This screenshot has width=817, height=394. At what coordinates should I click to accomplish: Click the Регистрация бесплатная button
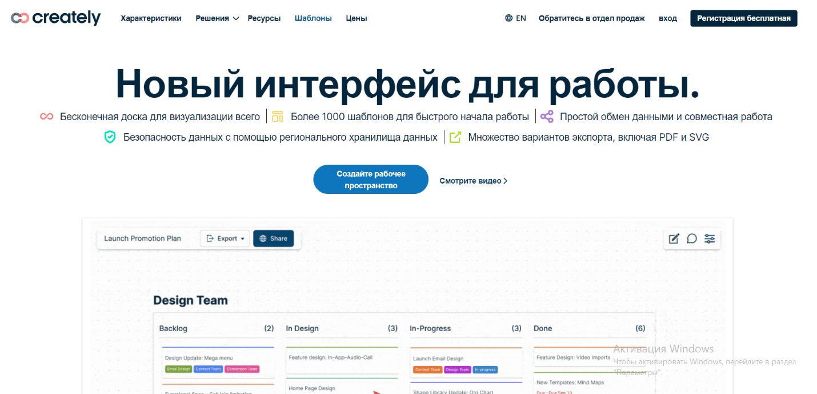743,18
